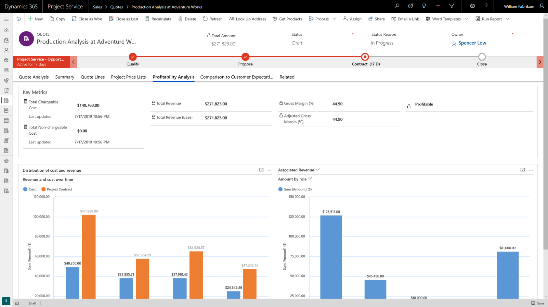Expand the Word Templates dropdown arrow
The width and height of the screenshot is (548, 307).
tap(466, 19)
